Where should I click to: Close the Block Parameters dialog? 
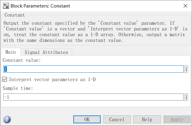(185, 5)
